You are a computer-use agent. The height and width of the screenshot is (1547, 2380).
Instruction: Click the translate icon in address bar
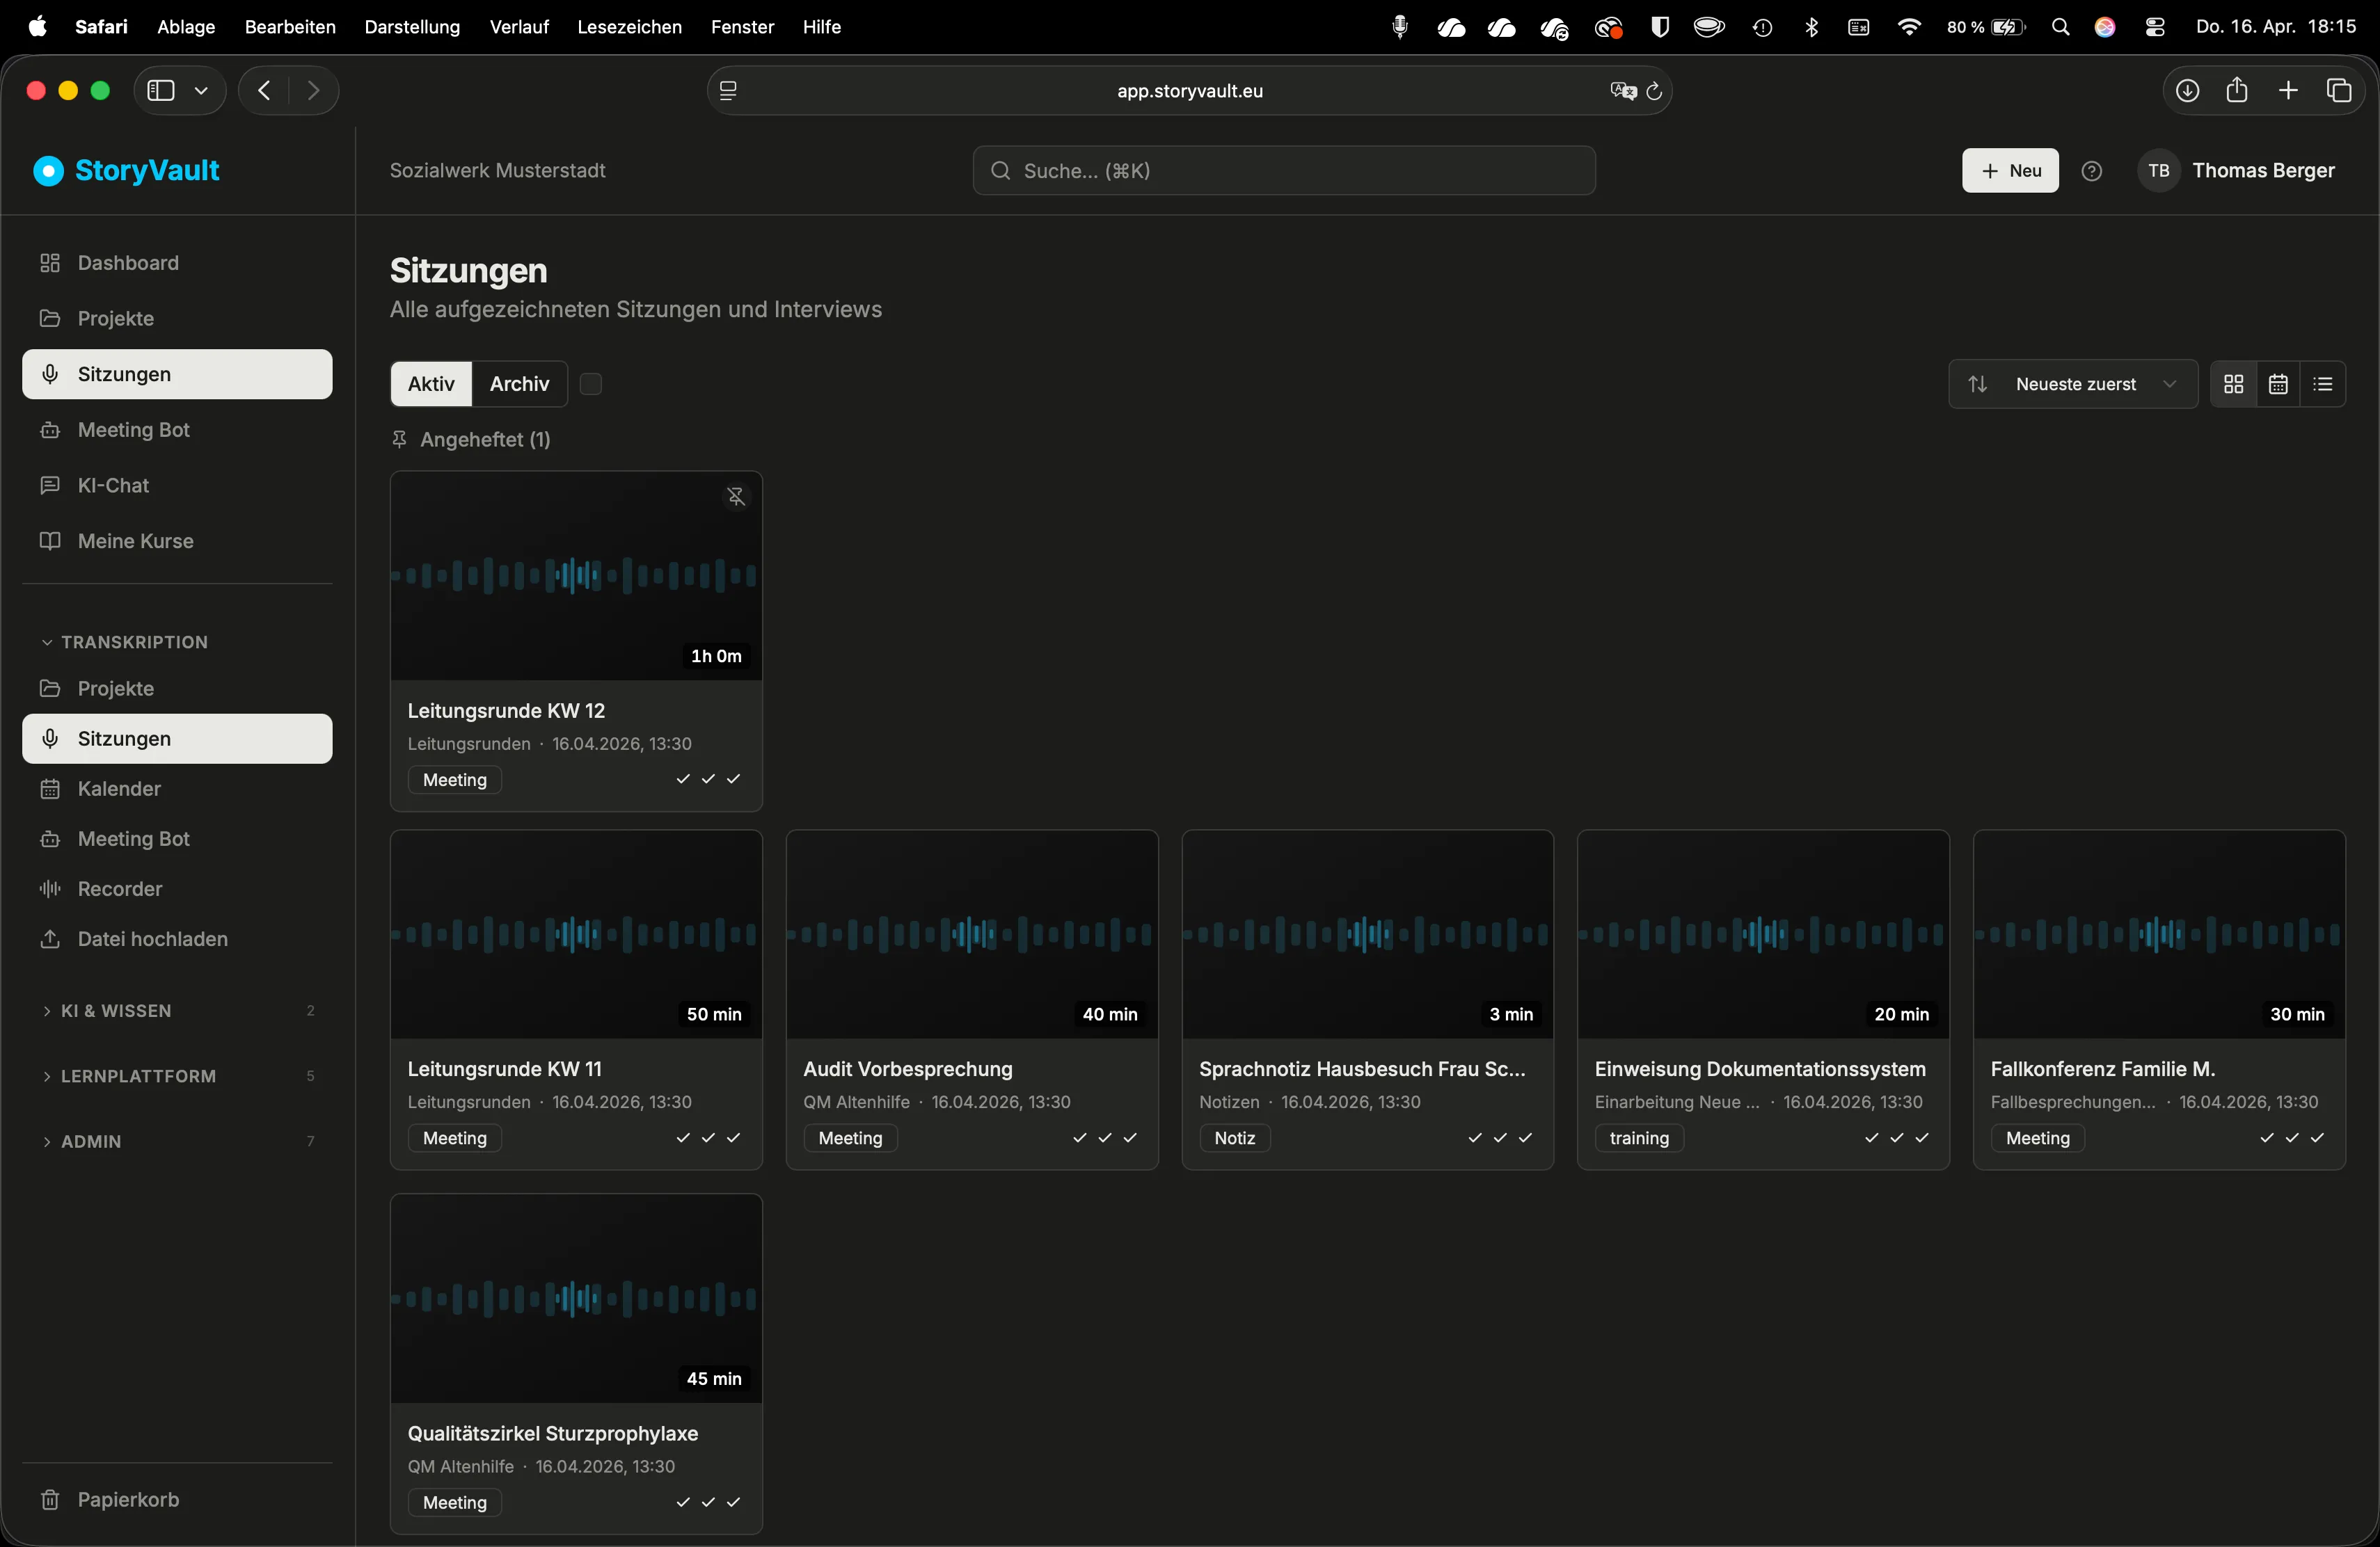click(x=1623, y=91)
